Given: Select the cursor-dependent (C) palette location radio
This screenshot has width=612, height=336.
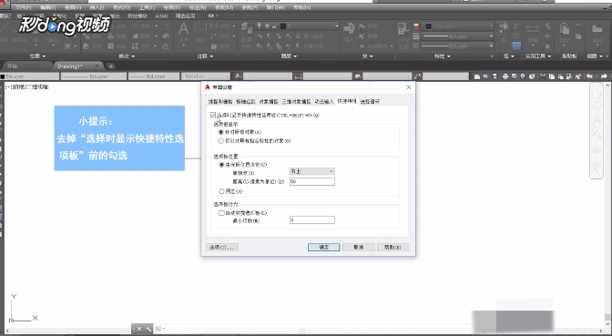Looking at the screenshot, I should (x=221, y=165).
